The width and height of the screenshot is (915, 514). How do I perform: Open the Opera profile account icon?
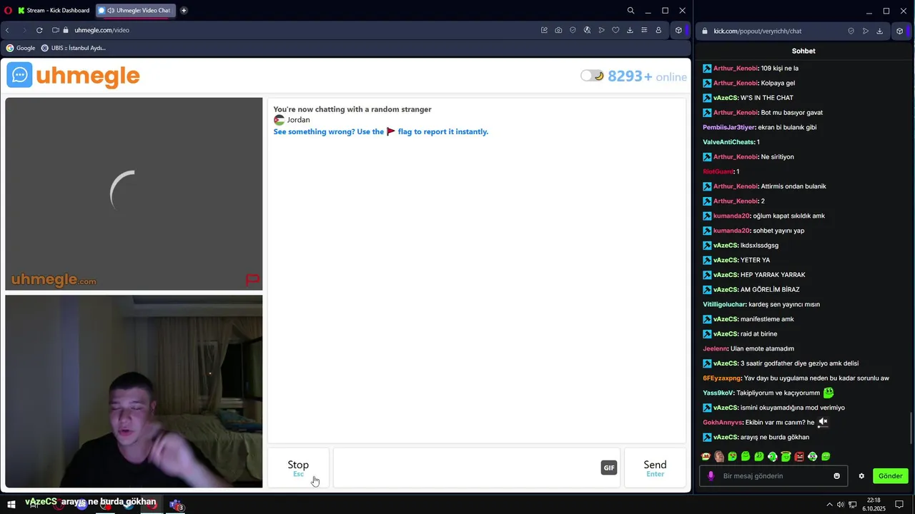pos(658,30)
